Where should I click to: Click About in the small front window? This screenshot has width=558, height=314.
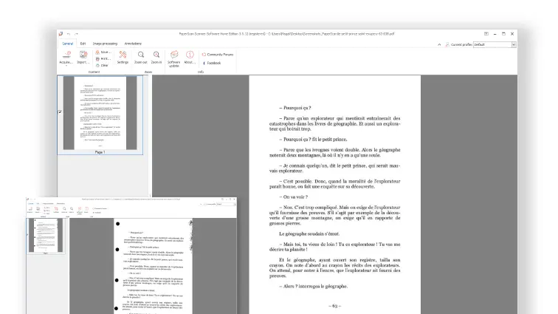point(86,210)
